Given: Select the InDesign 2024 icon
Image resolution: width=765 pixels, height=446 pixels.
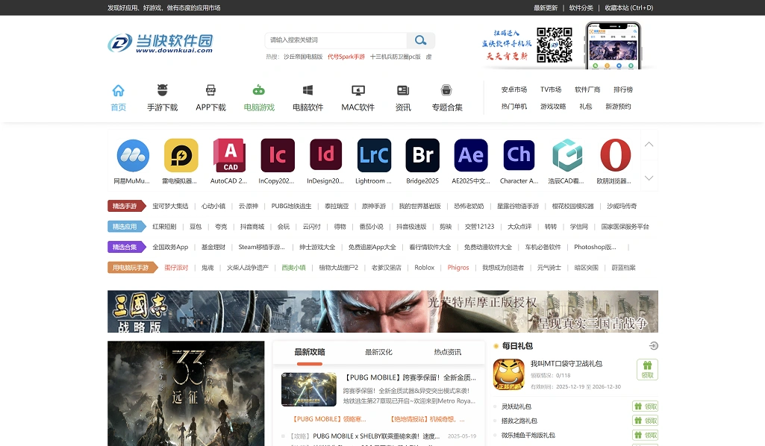Looking at the screenshot, I should tap(325, 155).
